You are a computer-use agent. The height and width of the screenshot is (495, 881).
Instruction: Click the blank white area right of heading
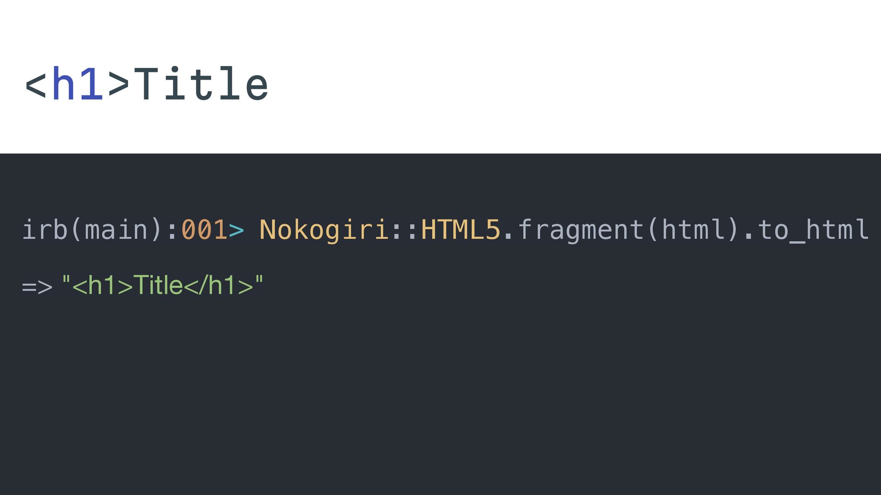point(574,82)
